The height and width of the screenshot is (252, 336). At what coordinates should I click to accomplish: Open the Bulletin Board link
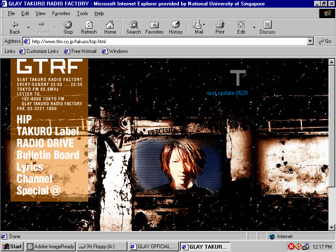(x=48, y=155)
